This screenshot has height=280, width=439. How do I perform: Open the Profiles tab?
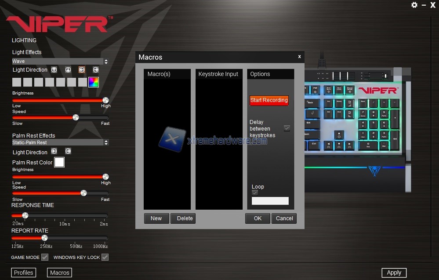point(23,273)
